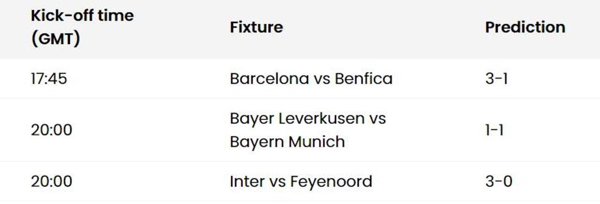Click the 17:45 kick-off time

click(x=49, y=79)
